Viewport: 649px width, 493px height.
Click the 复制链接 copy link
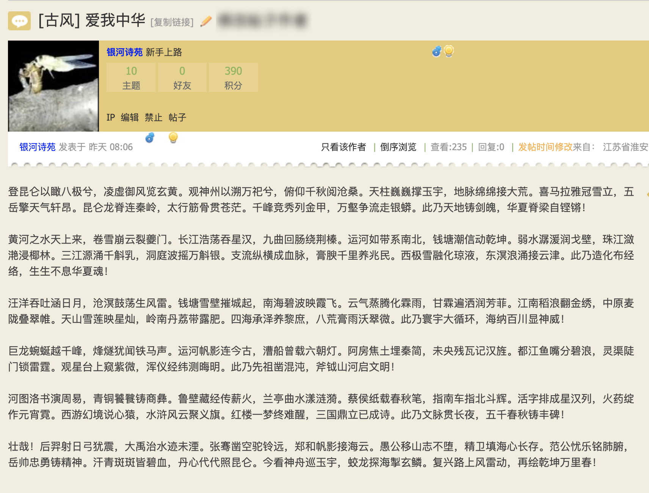click(x=172, y=22)
